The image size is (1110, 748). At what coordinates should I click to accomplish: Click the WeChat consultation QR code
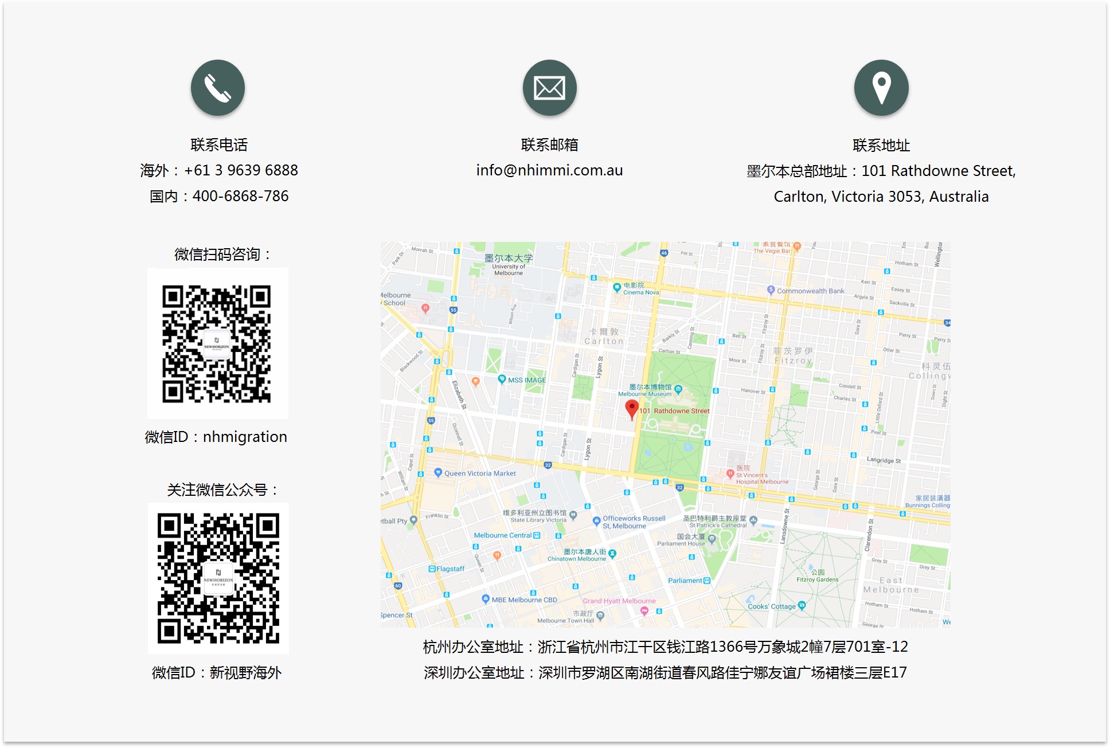click(x=217, y=343)
